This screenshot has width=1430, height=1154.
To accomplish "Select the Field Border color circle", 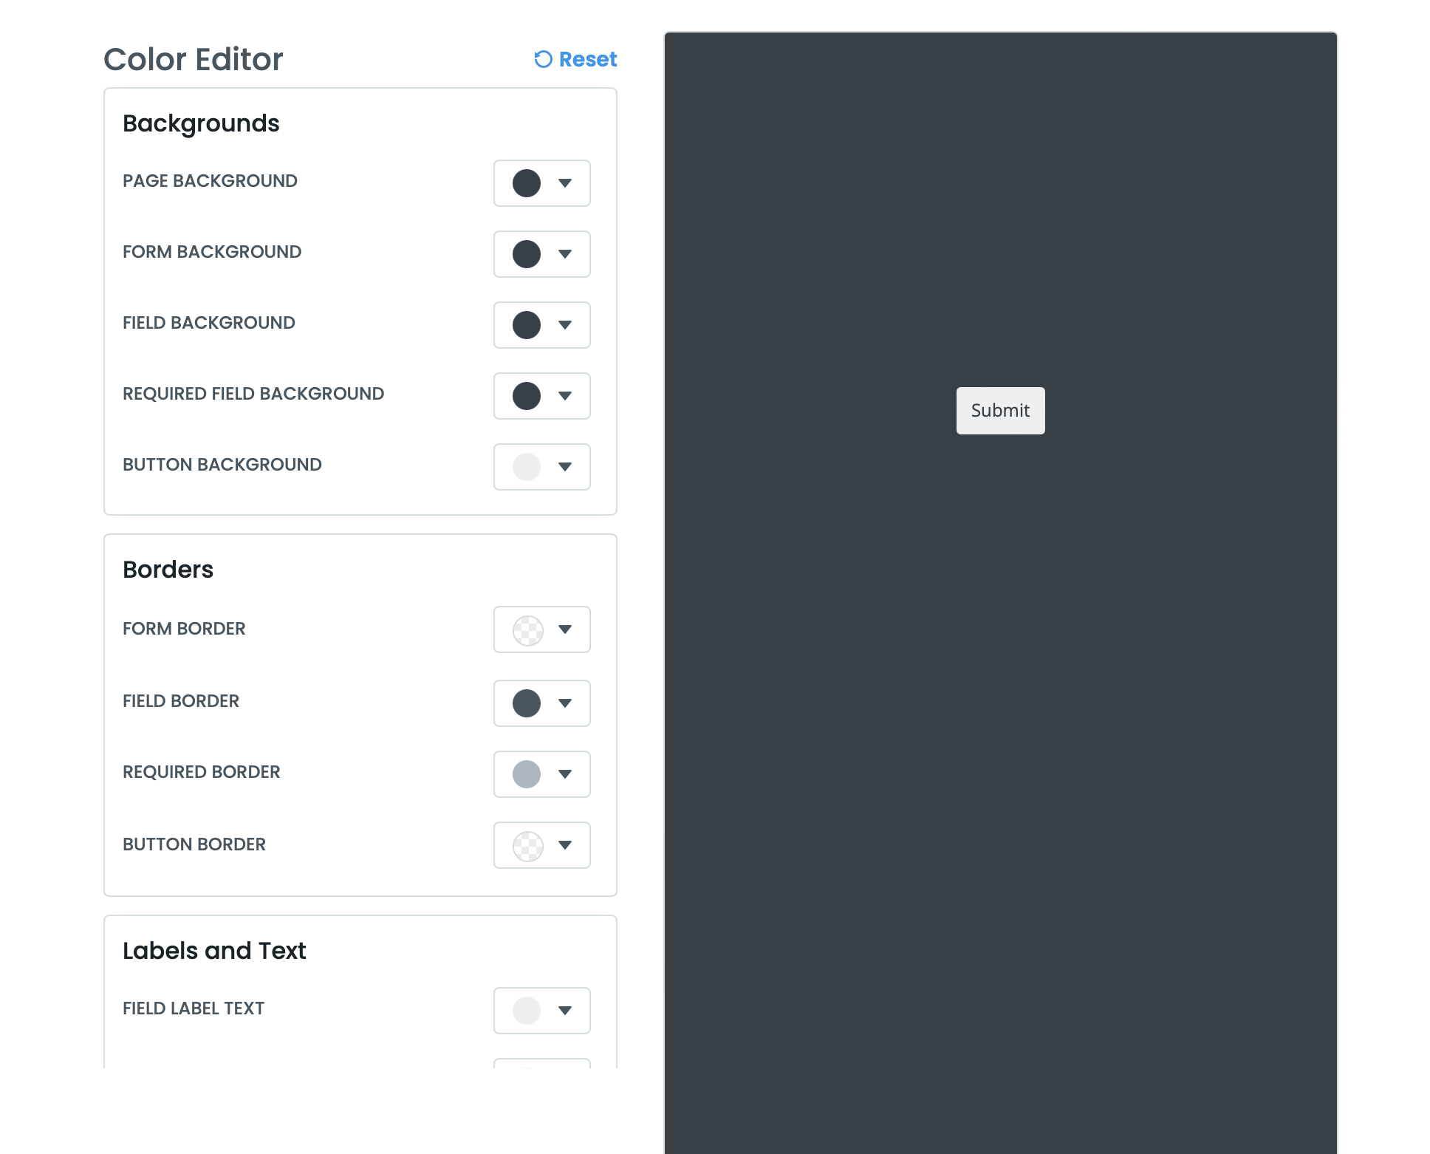I will tap(527, 703).
